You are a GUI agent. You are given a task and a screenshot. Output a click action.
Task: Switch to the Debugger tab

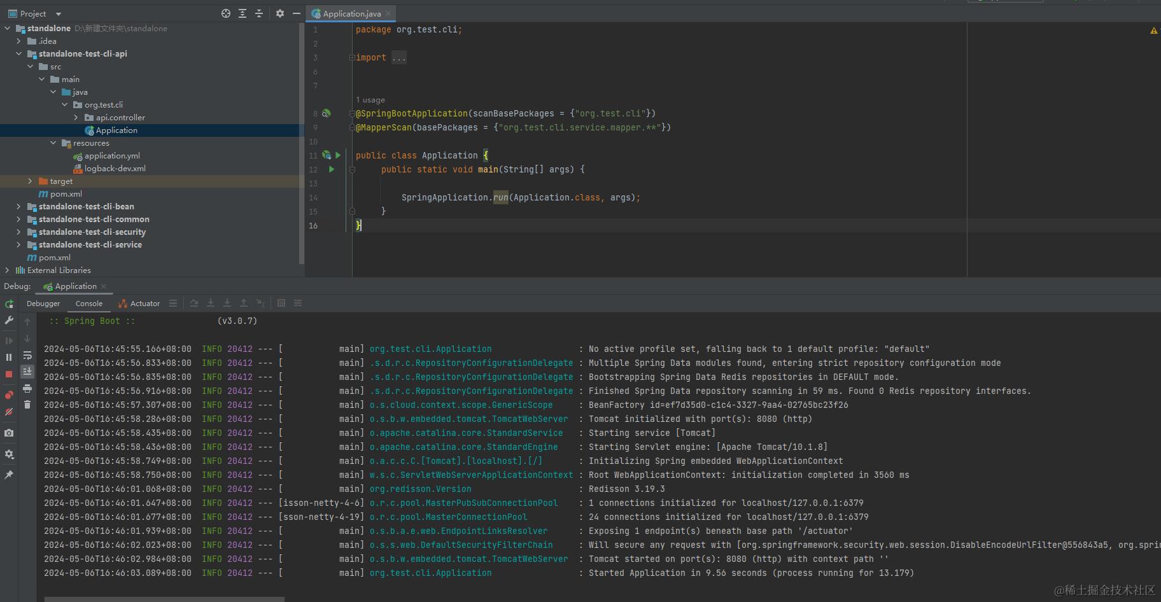click(43, 304)
